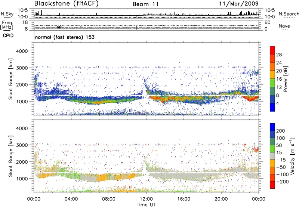This screenshot has width=299, height=207.
Task: Click the red bottom segment of the velocity colorbar
Action: (x=272, y=185)
